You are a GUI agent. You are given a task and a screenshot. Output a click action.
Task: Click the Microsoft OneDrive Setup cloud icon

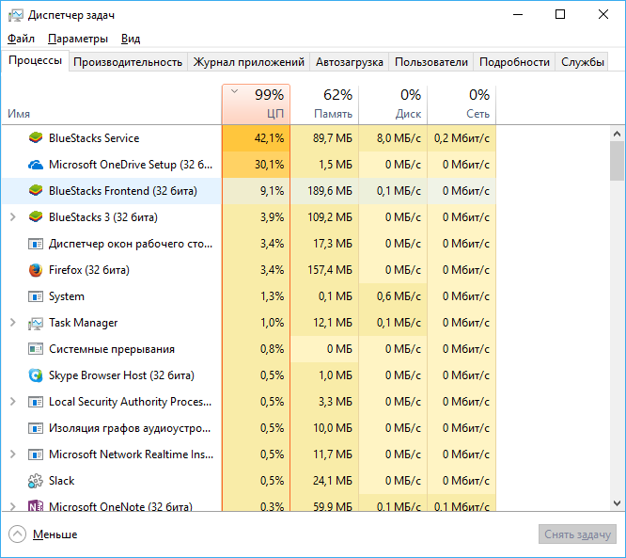(36, 165)
